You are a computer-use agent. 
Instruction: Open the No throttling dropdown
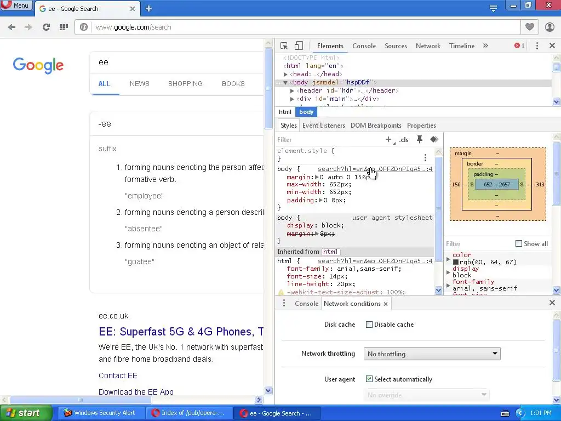pyautogui.click(x=432, y=354)
